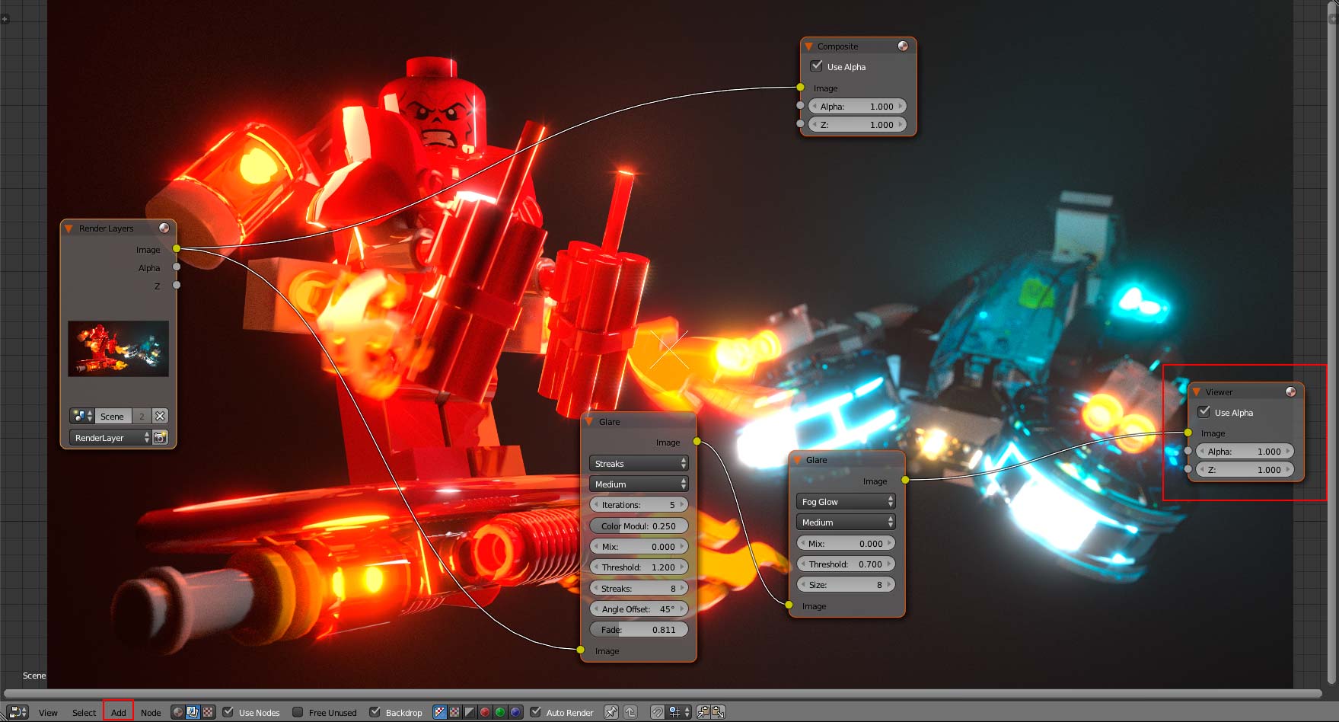Viewport: 1339px width, 722px height.
Task: Switch to texture nodes icon
Action: pos(207,712)
